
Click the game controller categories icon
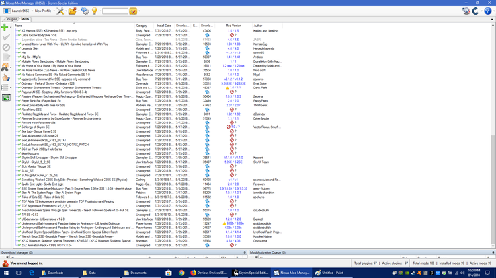[5, 67]
